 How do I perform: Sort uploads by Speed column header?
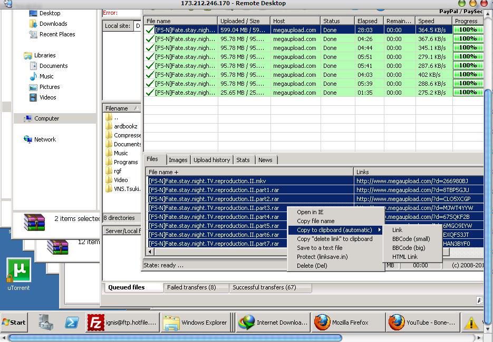point(433,21)
